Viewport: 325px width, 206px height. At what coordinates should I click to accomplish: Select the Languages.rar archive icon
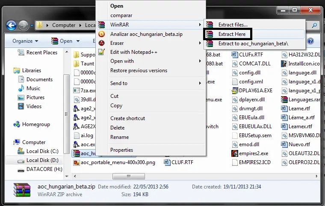point(284,100)
